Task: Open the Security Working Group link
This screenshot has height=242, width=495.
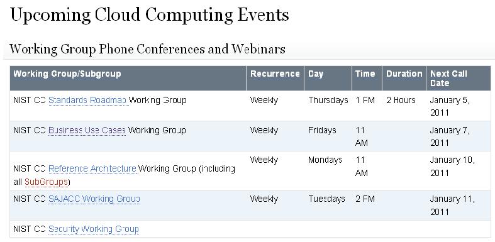Action: [94, 229]
